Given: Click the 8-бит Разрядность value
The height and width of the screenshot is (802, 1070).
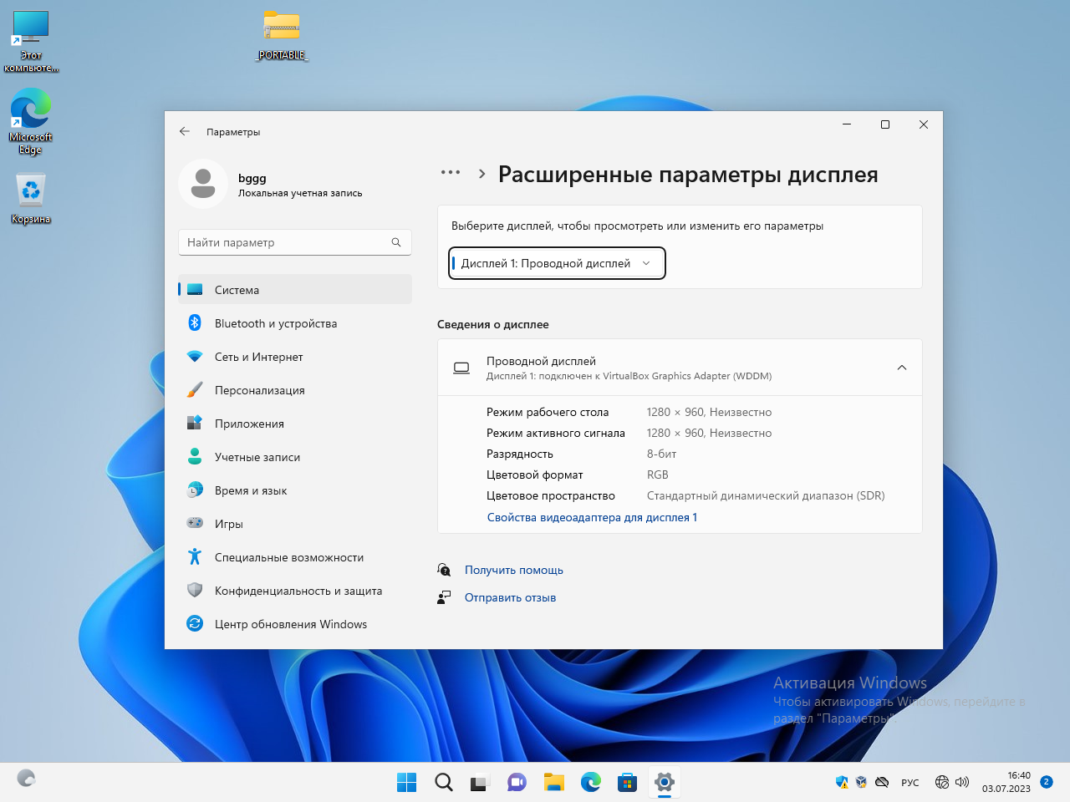Looking at the screenshot, I should tap(661, 454).
